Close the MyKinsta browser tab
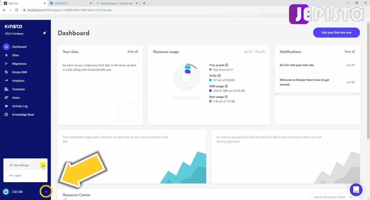This screenshot has height=200, width=370. 44,3
